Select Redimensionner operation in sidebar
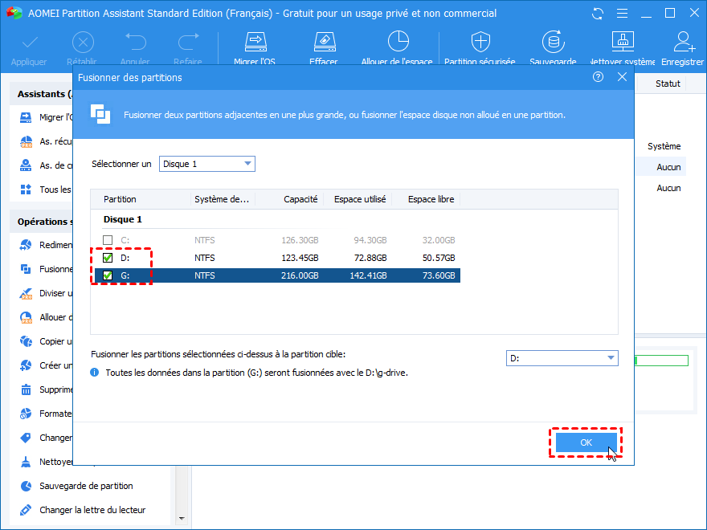The height and width of the screenshot is (530, 707). click(46, 245)
